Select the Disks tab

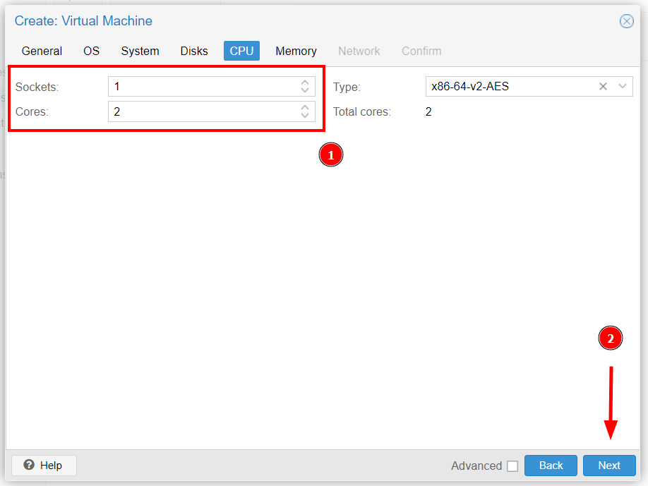194,51
